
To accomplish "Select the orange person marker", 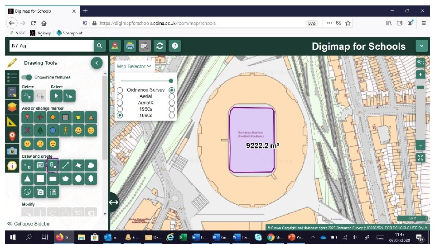I will [x=65, y=130].
